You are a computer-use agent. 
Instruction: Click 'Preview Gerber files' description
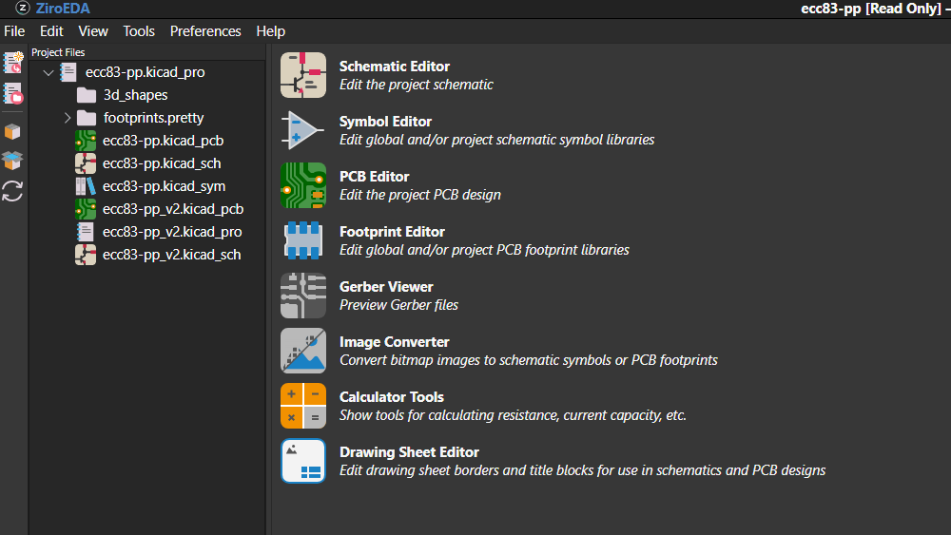click(x=398, y=305)
